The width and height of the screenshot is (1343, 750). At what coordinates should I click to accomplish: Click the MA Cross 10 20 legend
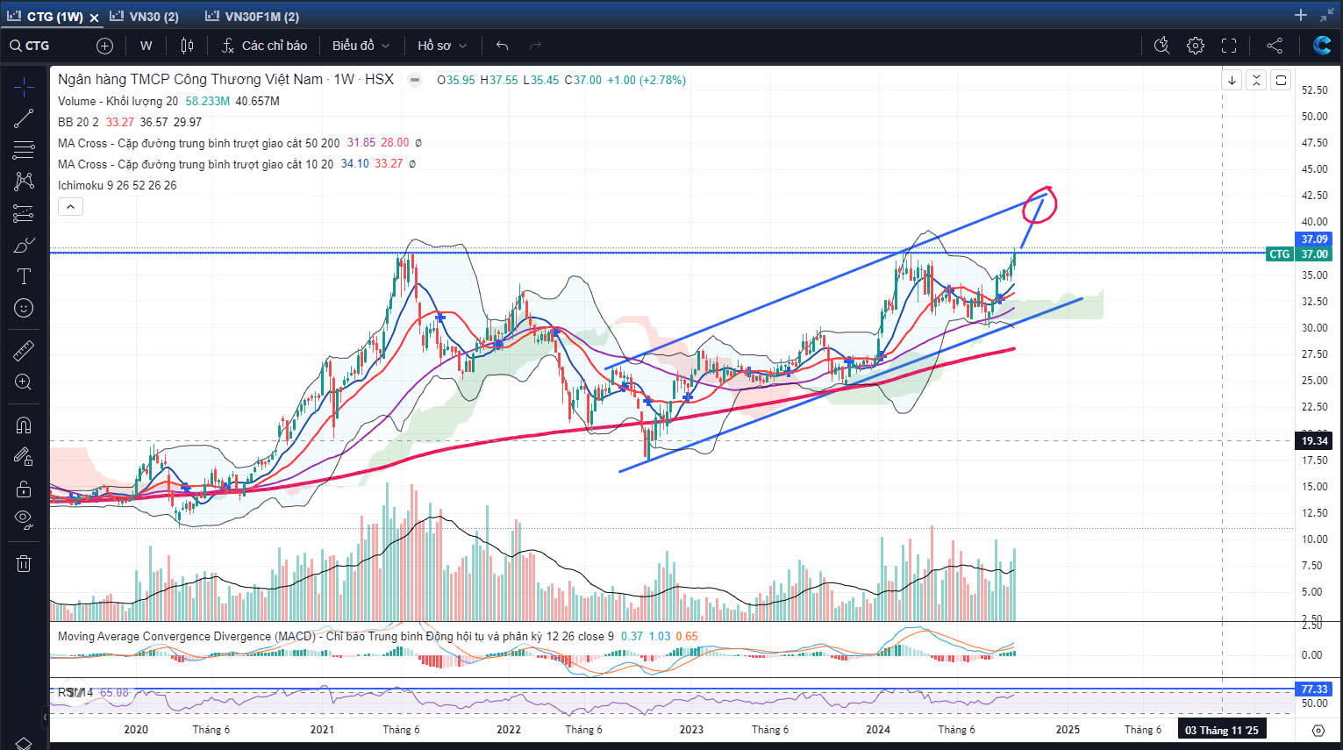(196, 164)
